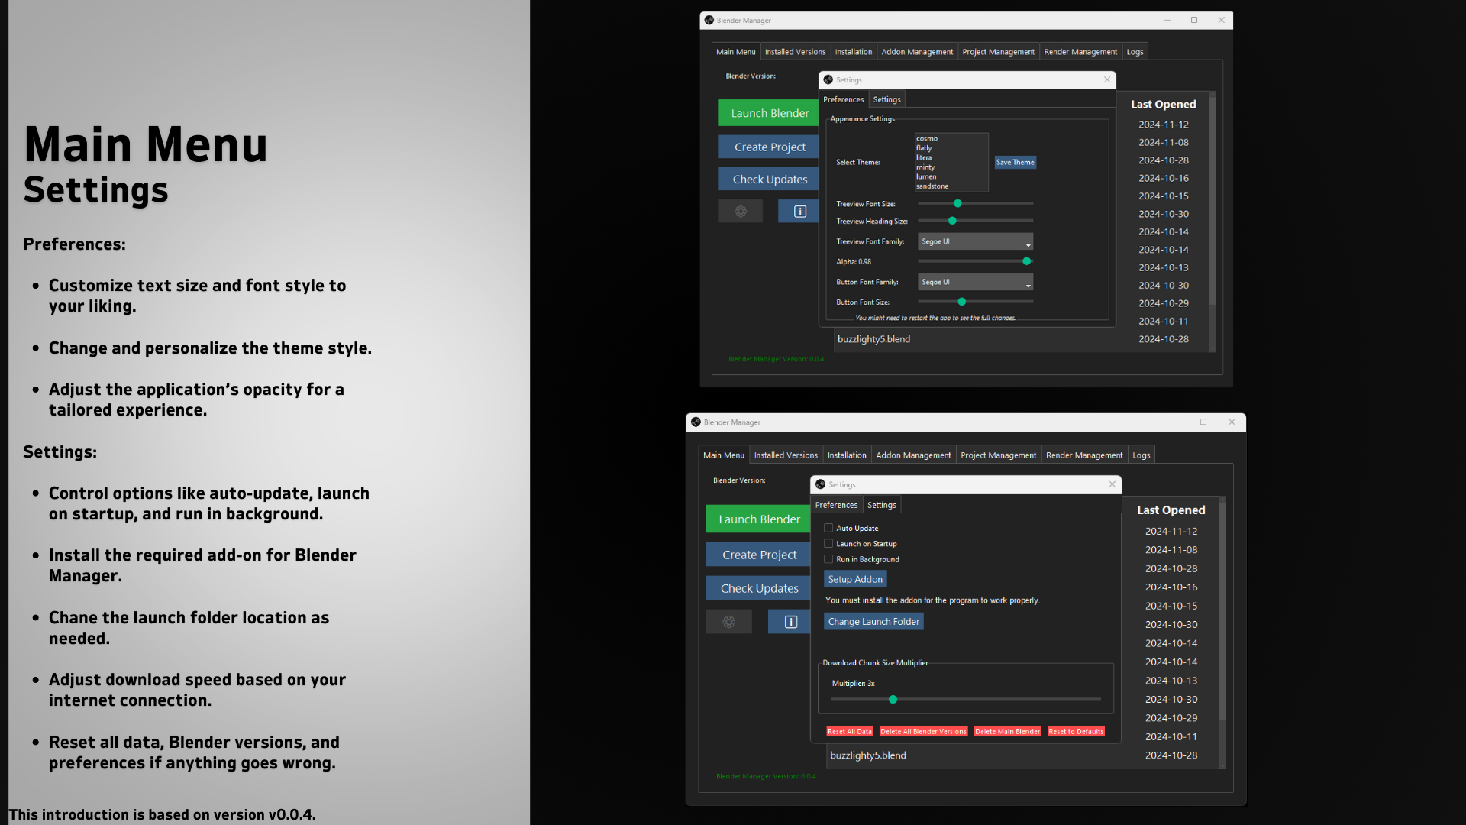Viewport: 1466px width, 825px height.
Task: Select buzzlighty5.blend row in lower window
Action: coord(868,755)
